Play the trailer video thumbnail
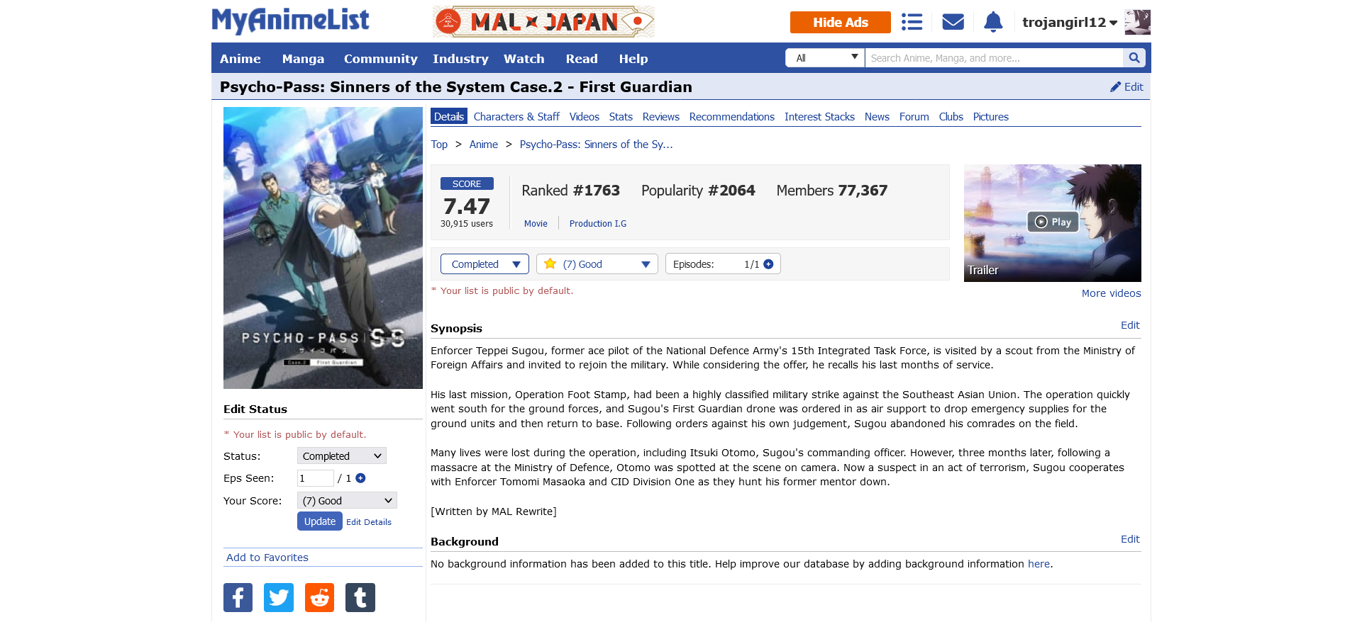The image size is (1362, 622). [x=1053, y=222]
